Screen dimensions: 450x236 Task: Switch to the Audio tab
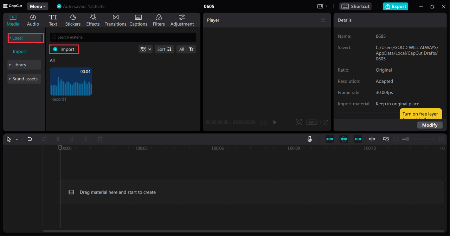click(x=33, y=20)
